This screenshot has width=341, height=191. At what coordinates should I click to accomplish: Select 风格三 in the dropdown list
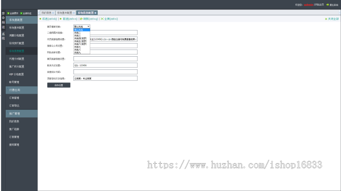(x=82, y=35)
